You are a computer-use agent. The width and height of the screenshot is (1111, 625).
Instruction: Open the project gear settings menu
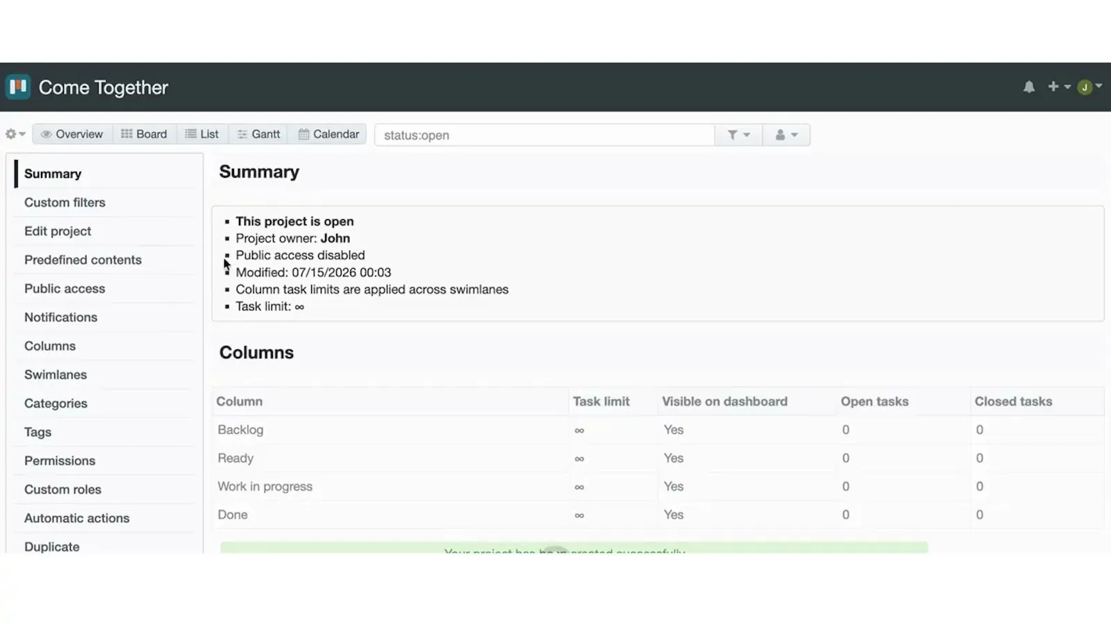pos(15,134)
